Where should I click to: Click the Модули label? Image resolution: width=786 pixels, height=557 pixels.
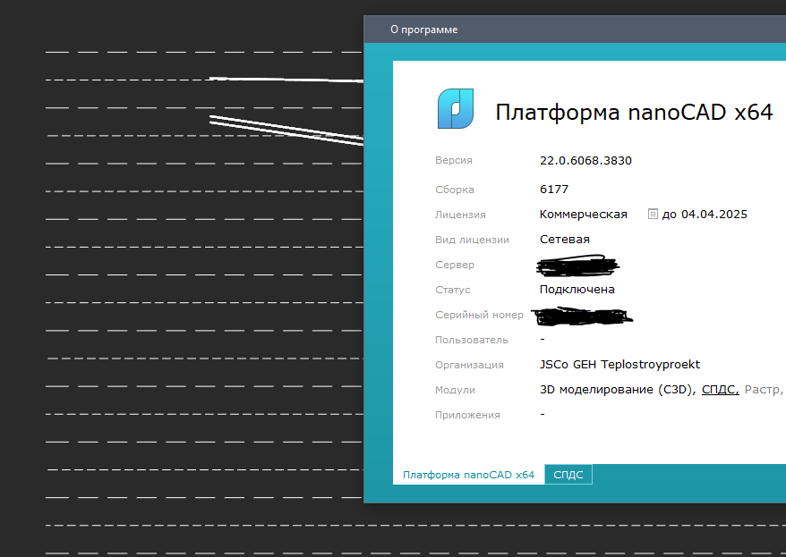tap(455, 390)
